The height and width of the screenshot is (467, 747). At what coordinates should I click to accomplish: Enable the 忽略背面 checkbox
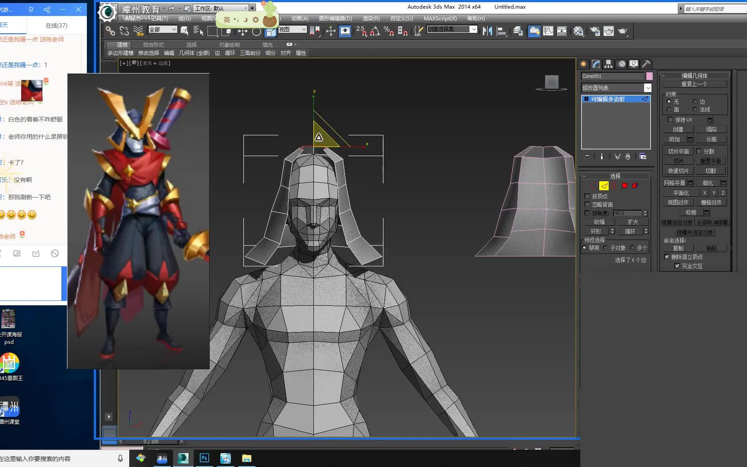point(587,205)
